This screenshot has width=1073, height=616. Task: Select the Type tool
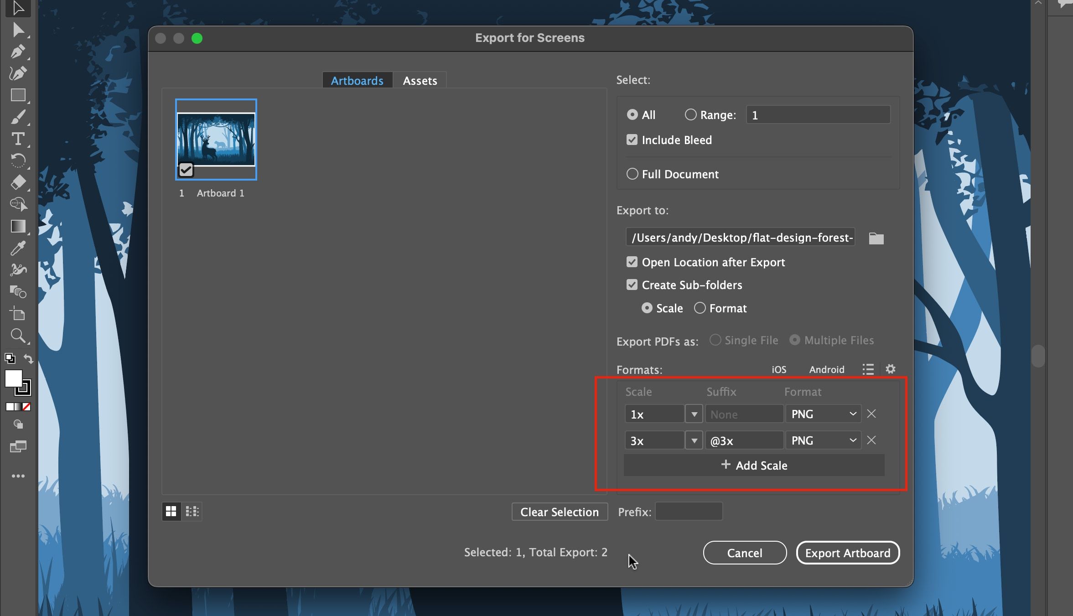point(18,139)
